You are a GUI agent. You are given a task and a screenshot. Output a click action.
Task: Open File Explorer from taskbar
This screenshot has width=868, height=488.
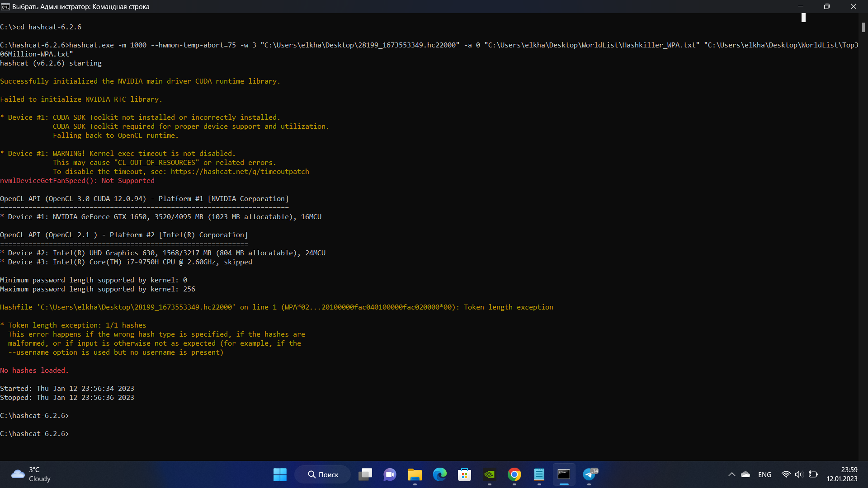tap(415, 474)
